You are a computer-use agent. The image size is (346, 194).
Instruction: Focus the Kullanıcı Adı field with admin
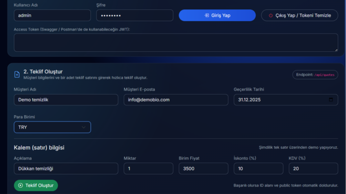(x=52, y=15)
